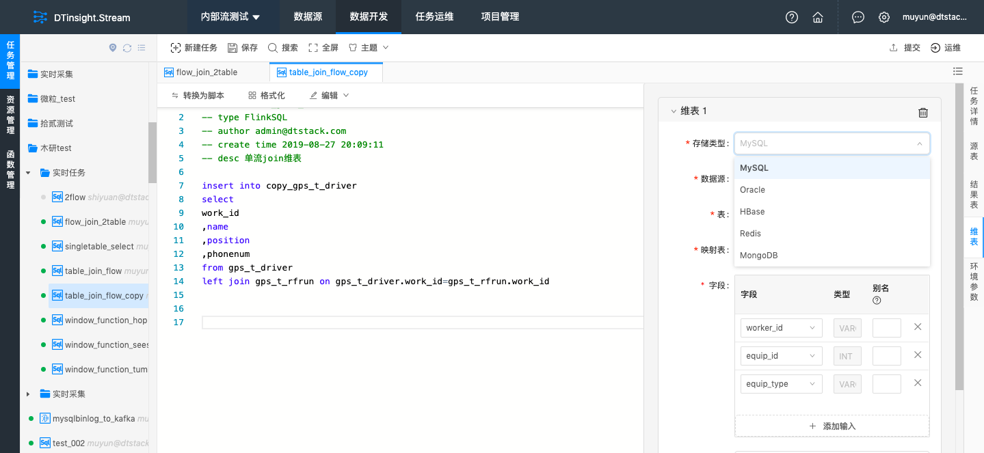The height and width of the screenshot is (453, 984).
Task: Open 维表 right side panel
Action: coord(974,237)
